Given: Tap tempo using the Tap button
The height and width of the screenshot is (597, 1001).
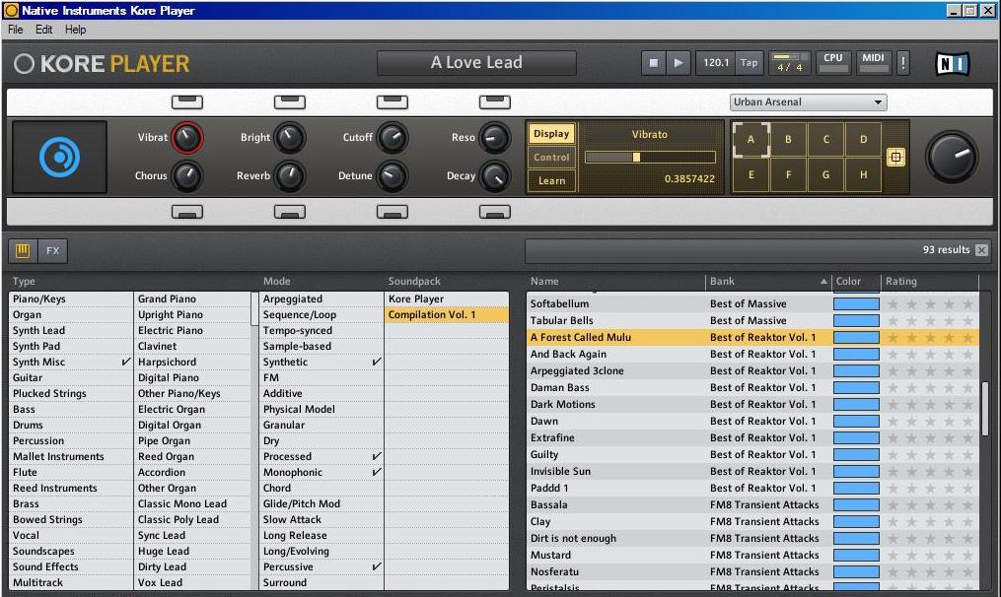Looking at the screenshot, I should [749, 62].
